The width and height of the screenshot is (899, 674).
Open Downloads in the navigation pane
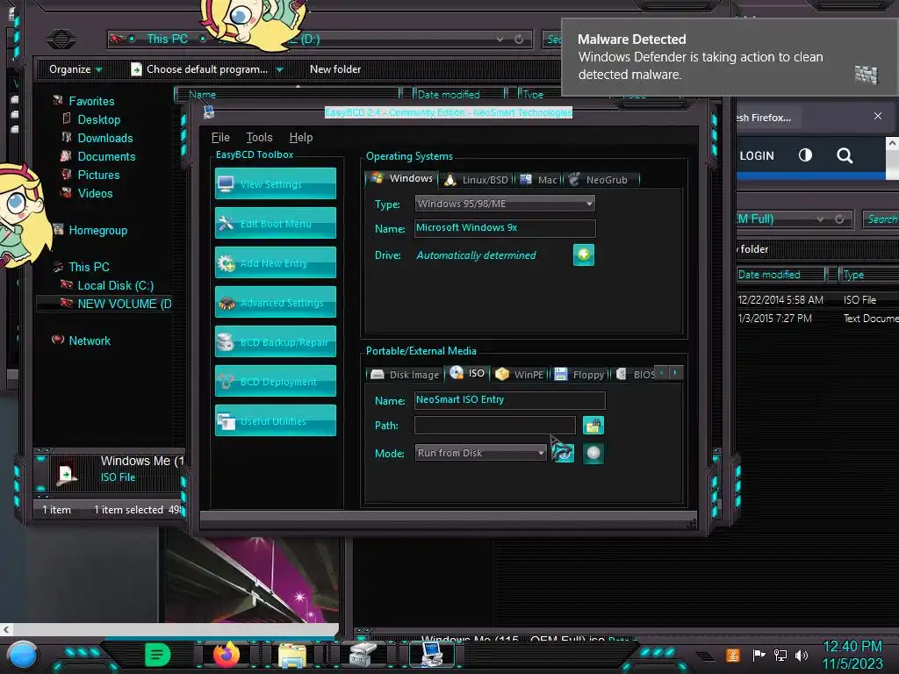tap(105, 138)
